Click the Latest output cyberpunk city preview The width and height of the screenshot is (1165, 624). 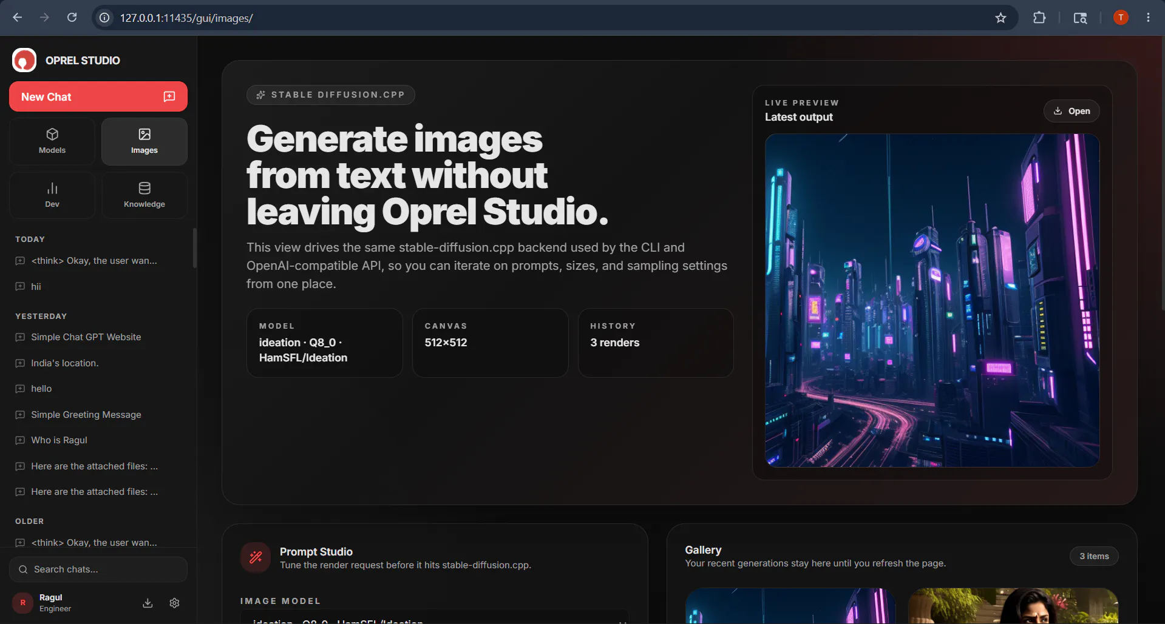(932, 300)
